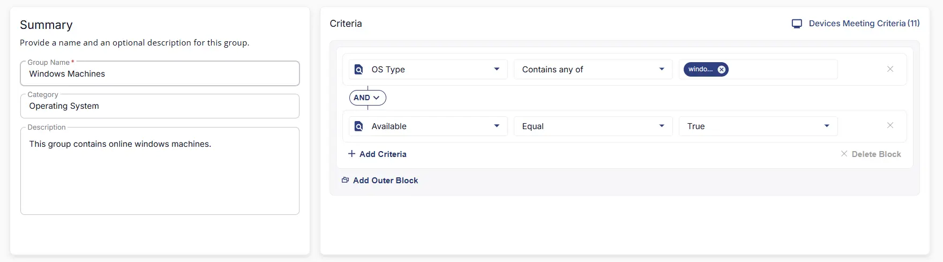The height and width of the screenshot is (262, 943).
Task: Open the 'Contains any of' operator dropdown
Action: click(x=661, y=69)
